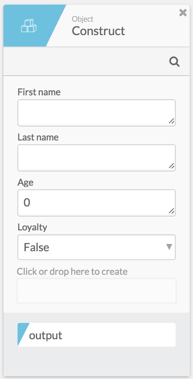193x379 pixels.
Task: Click the Construct title text
Action: (98, 31)
